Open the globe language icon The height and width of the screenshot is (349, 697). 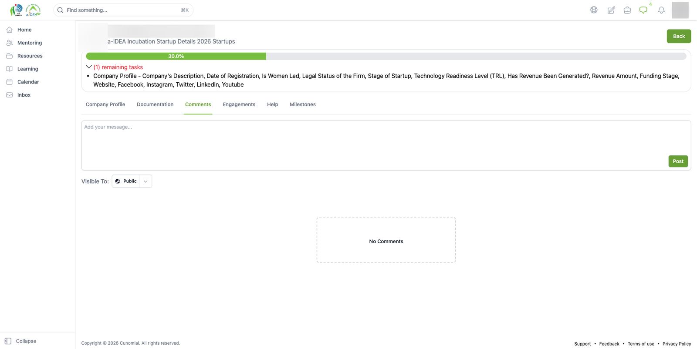click(x=594, y=10)
